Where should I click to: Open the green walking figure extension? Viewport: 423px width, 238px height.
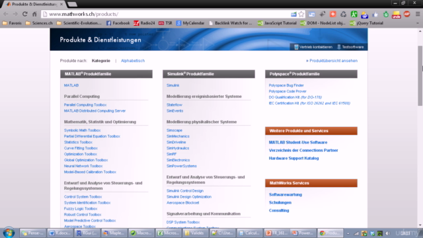click(354, 14)
